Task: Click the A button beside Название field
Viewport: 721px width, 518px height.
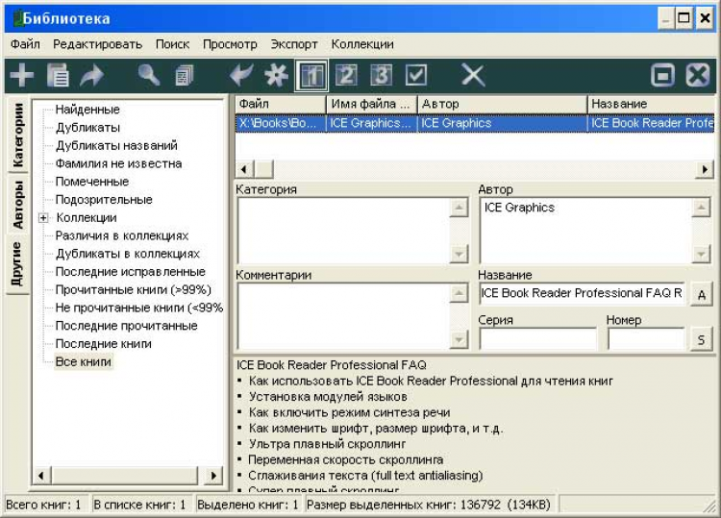Action: 701,295
